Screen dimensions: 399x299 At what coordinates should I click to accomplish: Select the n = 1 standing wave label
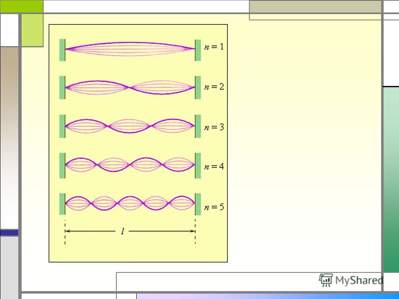click(x=214, y=47)
